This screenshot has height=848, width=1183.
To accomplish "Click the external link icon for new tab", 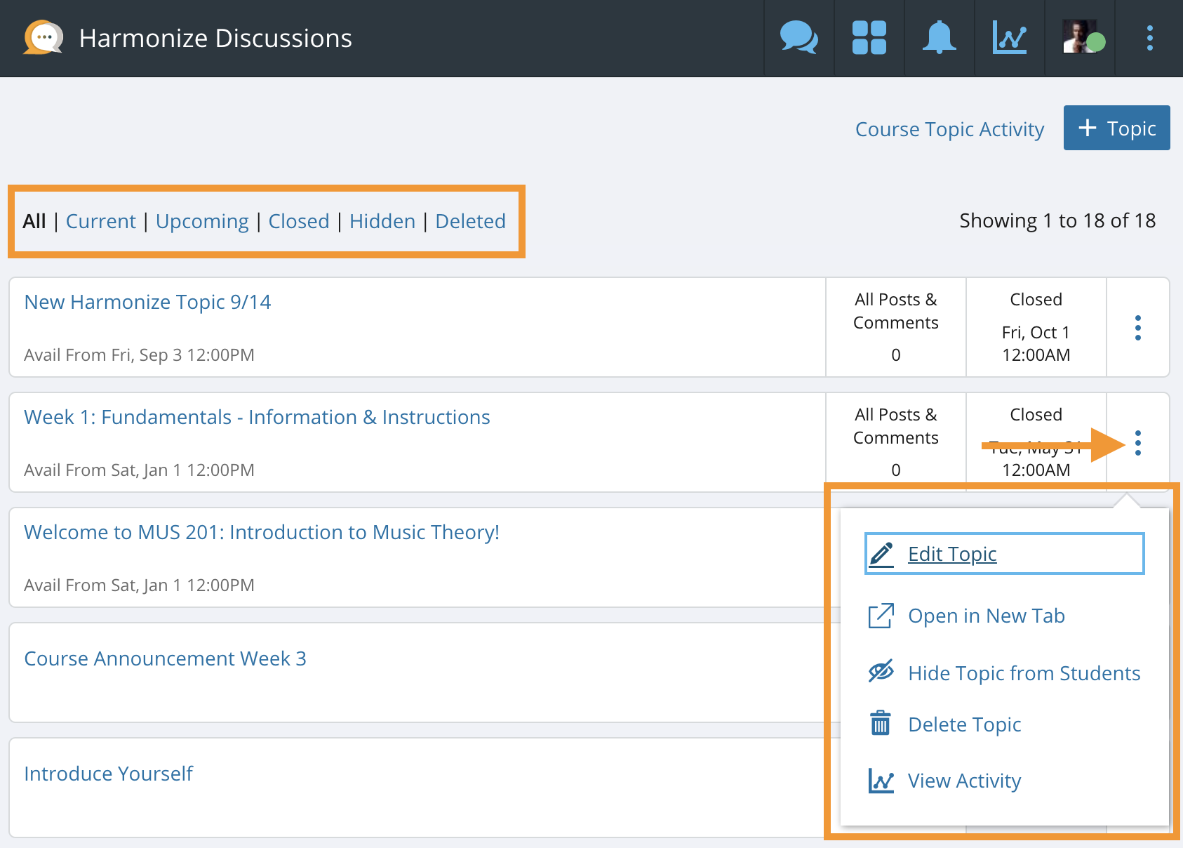I will click(881, 616).
